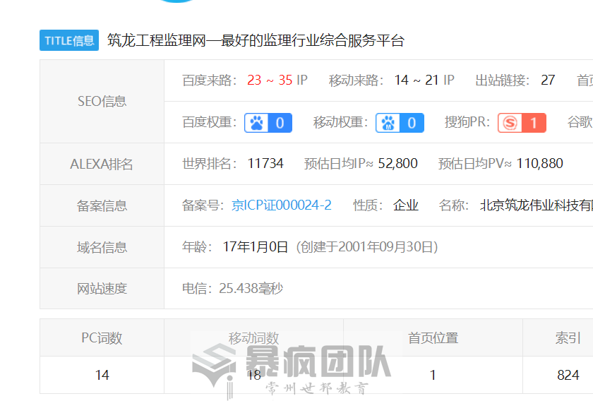Click the company name 北京筑龙伟业科技
This screenshot has width=593, height=401.
[537, 205]
